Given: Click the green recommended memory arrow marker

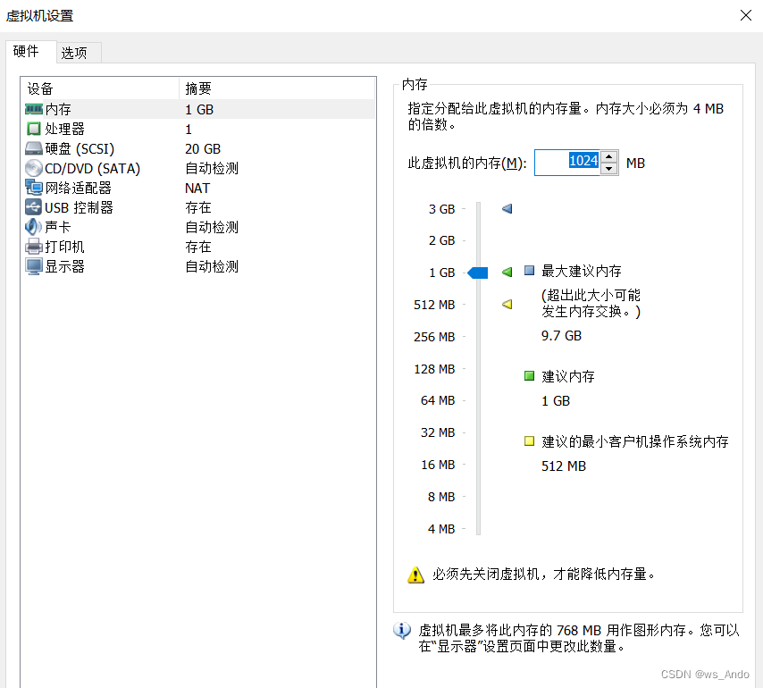Looking at the screenshot, I should [x=507, y=272].
